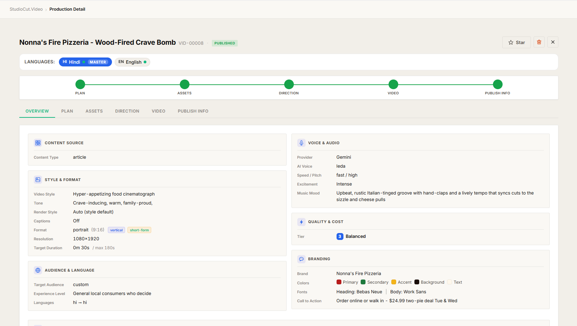Click the ASSETS progress step circle

[185, 84]
